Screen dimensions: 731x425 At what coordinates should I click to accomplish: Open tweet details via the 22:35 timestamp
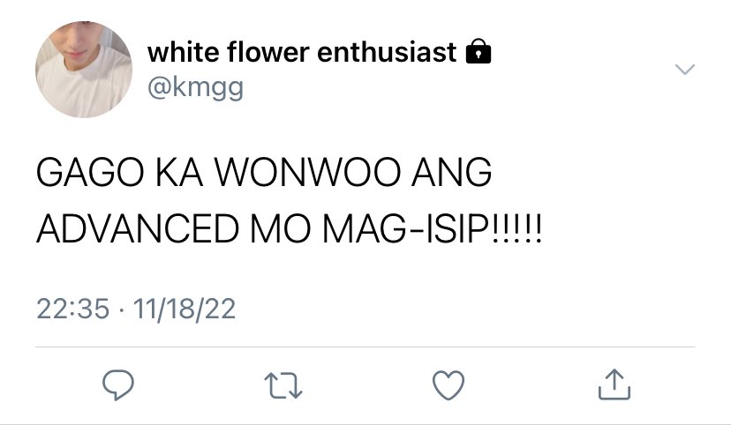pyautogui.click(x=72, y=309)
